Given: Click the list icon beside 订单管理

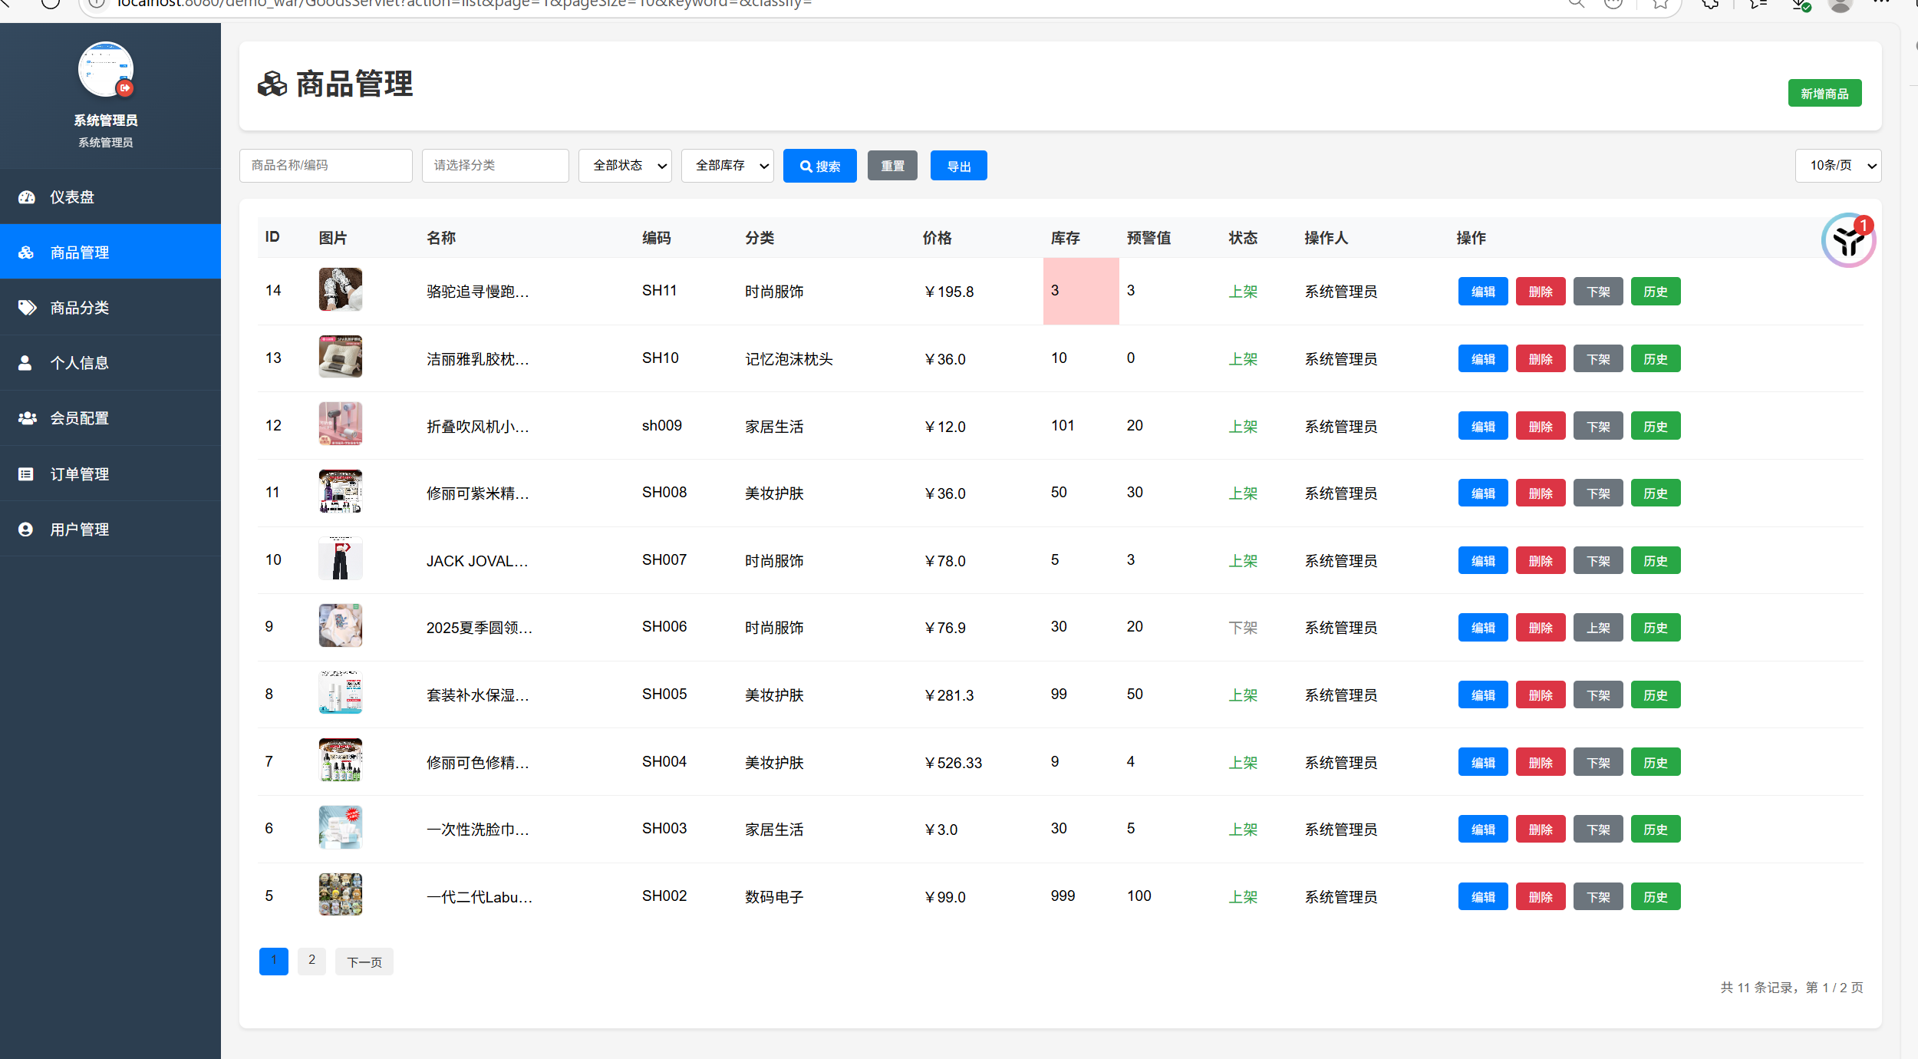Looking at the screenshot, I should pyautogui.click(x=26, y=474).
